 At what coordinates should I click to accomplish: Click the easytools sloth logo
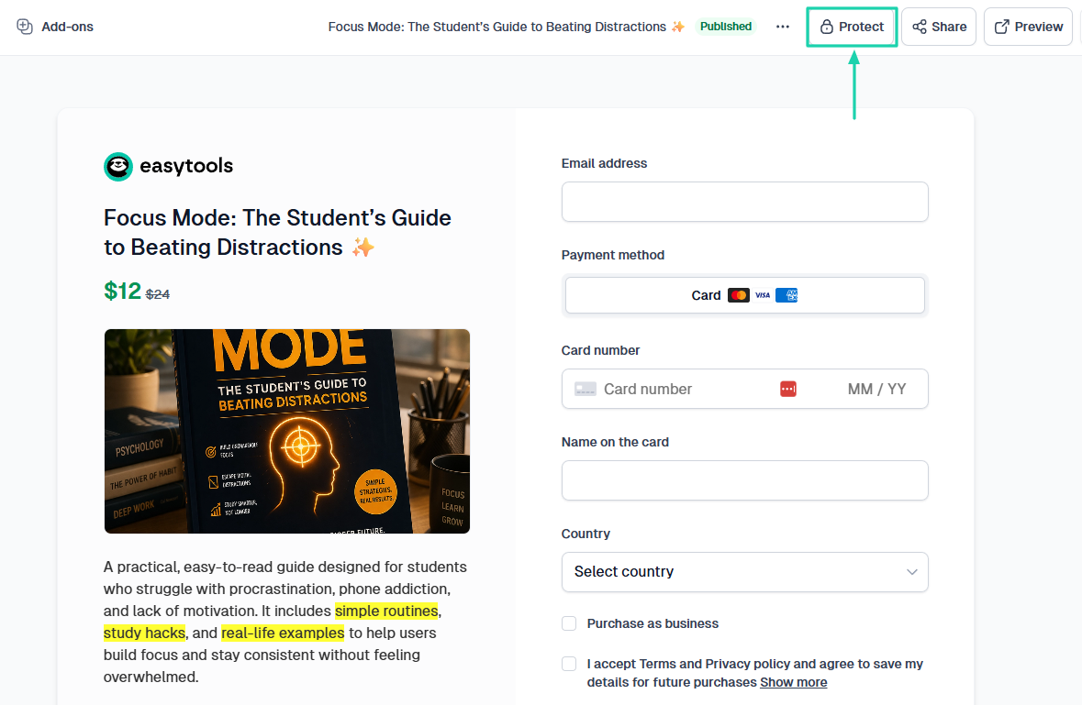[118, 167]
